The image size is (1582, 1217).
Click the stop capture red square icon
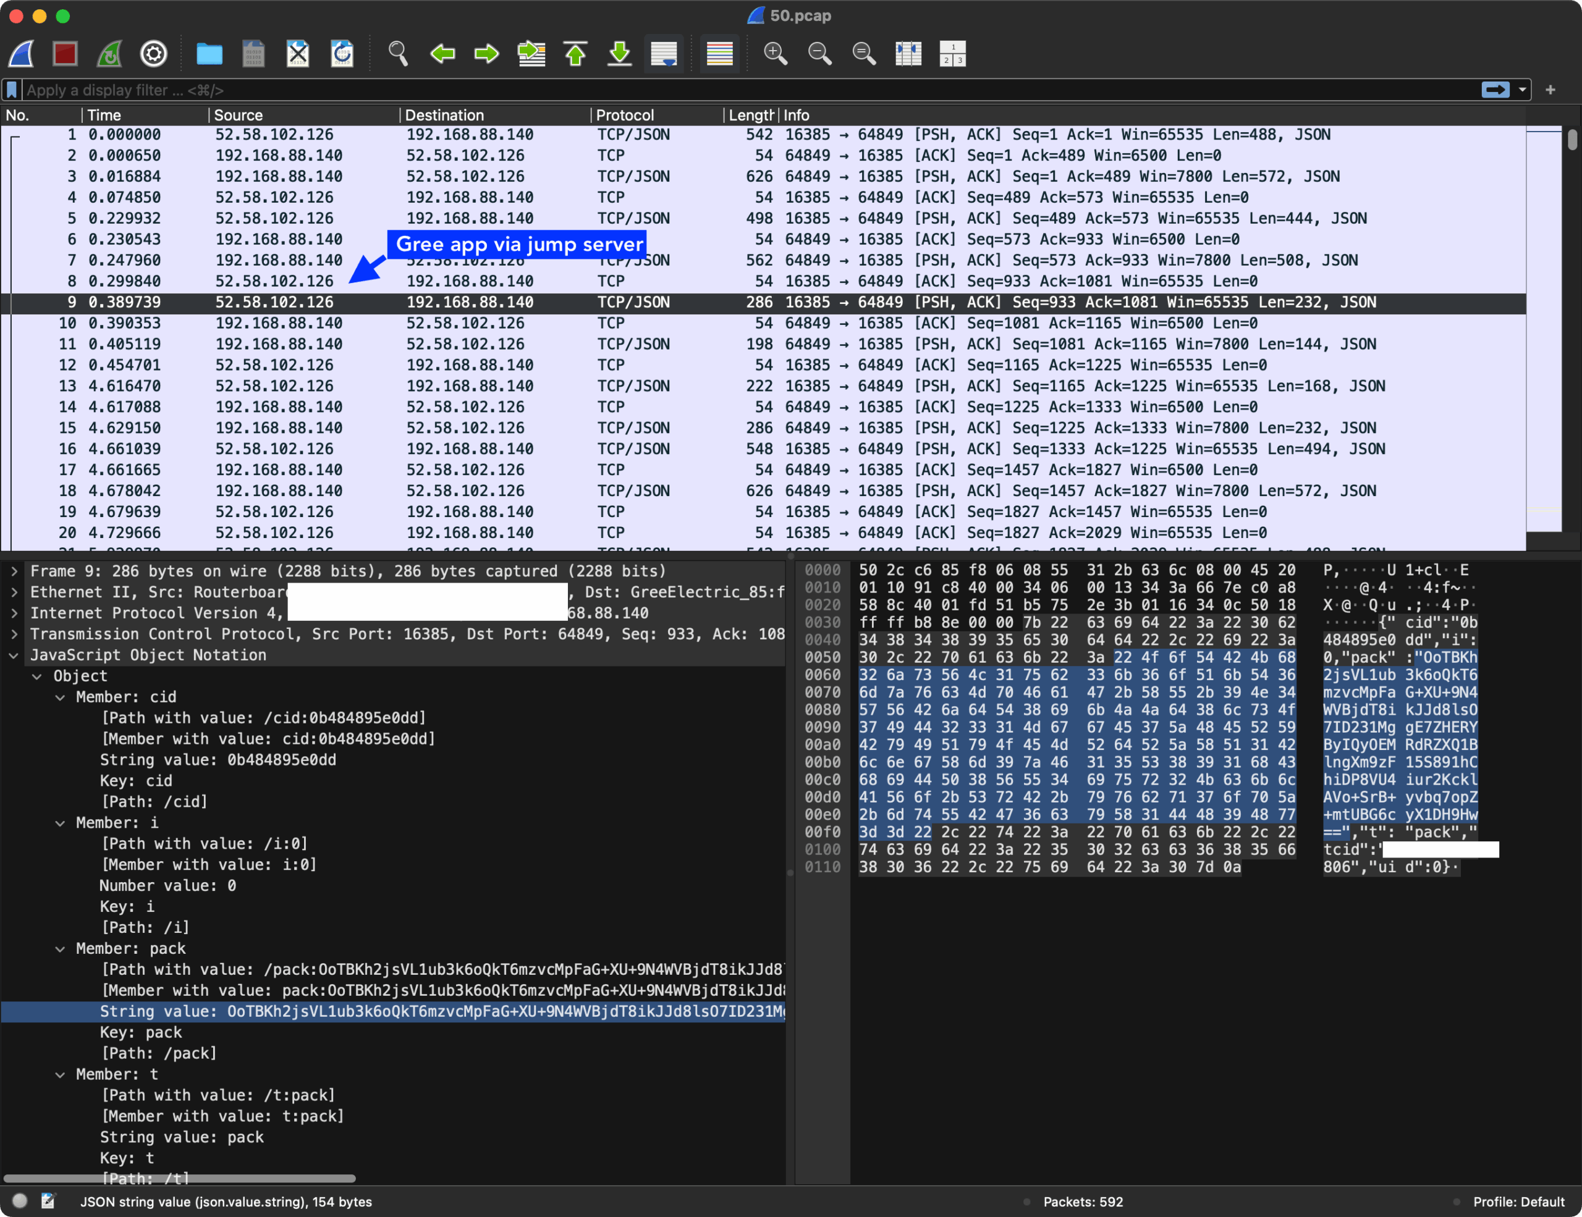[x=65, y=54]
